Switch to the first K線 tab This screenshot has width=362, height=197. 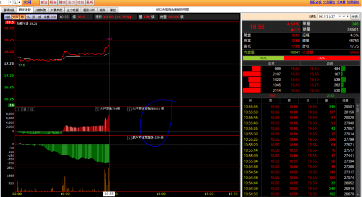[9, 10]
